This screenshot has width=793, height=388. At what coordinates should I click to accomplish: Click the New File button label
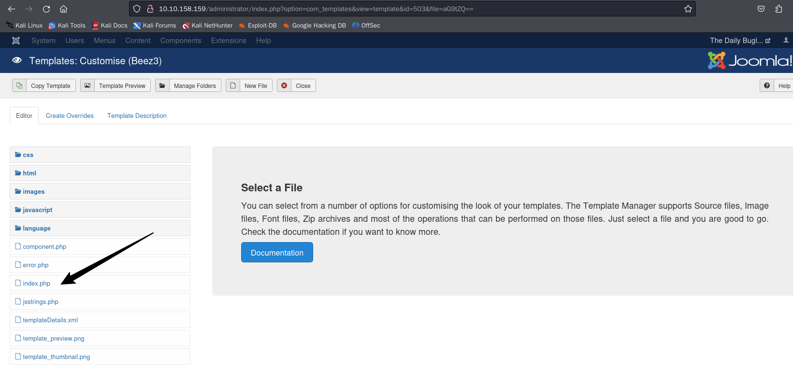click(256, 86)
